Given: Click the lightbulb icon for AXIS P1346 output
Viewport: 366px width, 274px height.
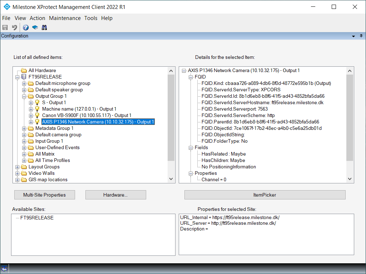Looking at the screenshot, I should pyautogui.click(x=37, y=122).
